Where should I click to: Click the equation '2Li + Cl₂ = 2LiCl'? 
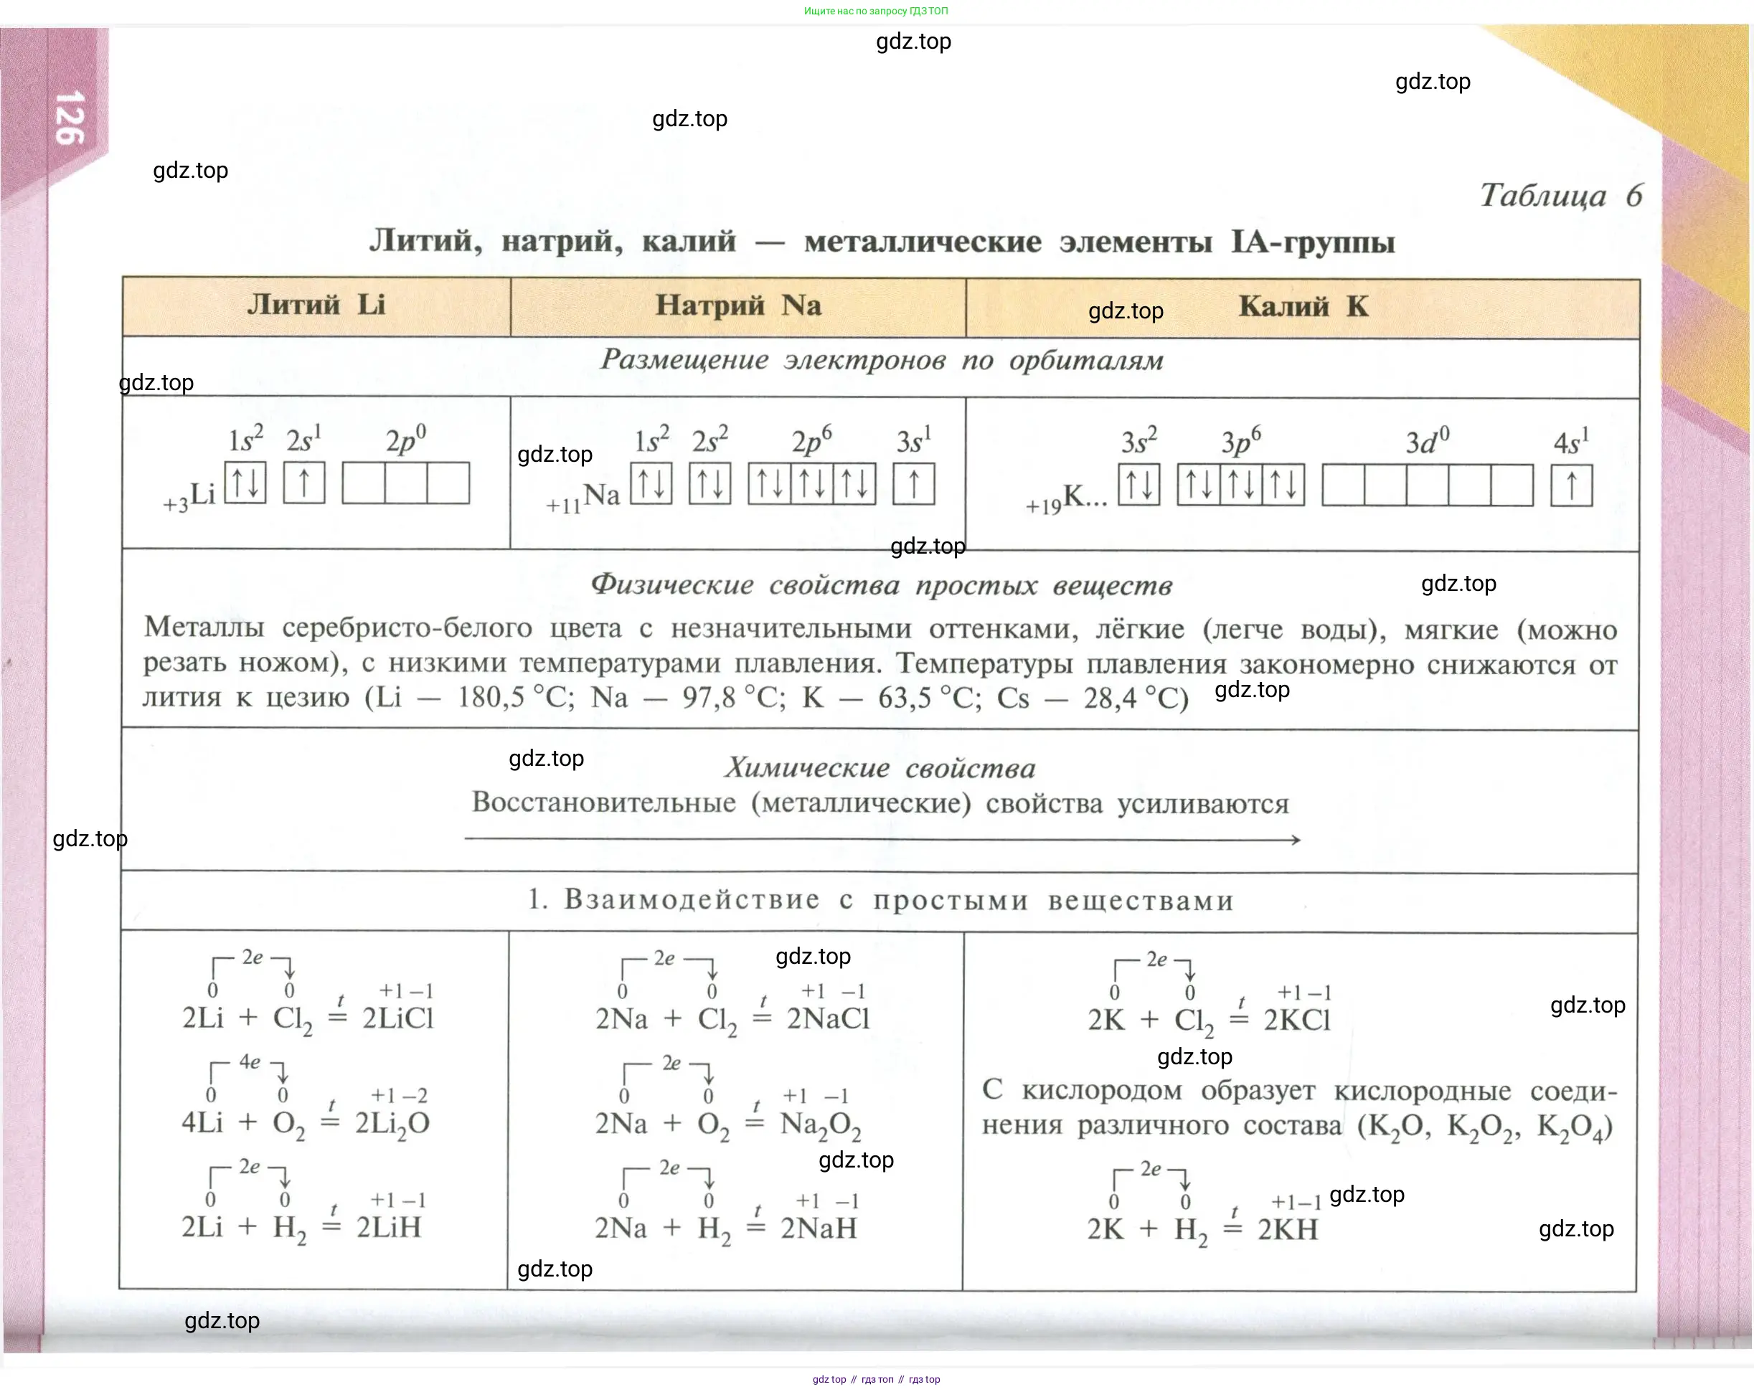point(308,1020)
